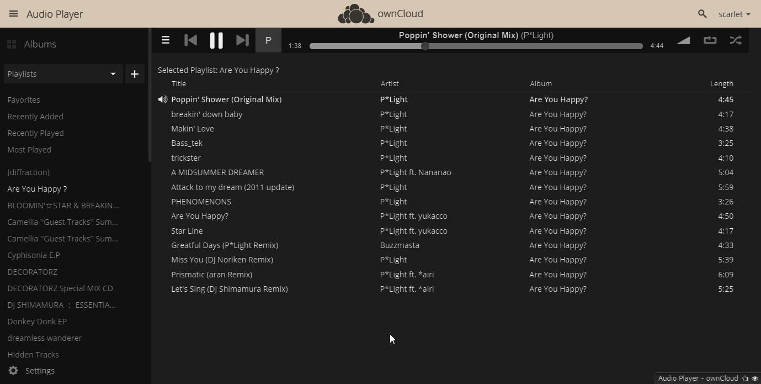Image resolution: width=761 pixels, height=384 pixels.
Task: Open the player playlist list icon
Action: [165, 40]
